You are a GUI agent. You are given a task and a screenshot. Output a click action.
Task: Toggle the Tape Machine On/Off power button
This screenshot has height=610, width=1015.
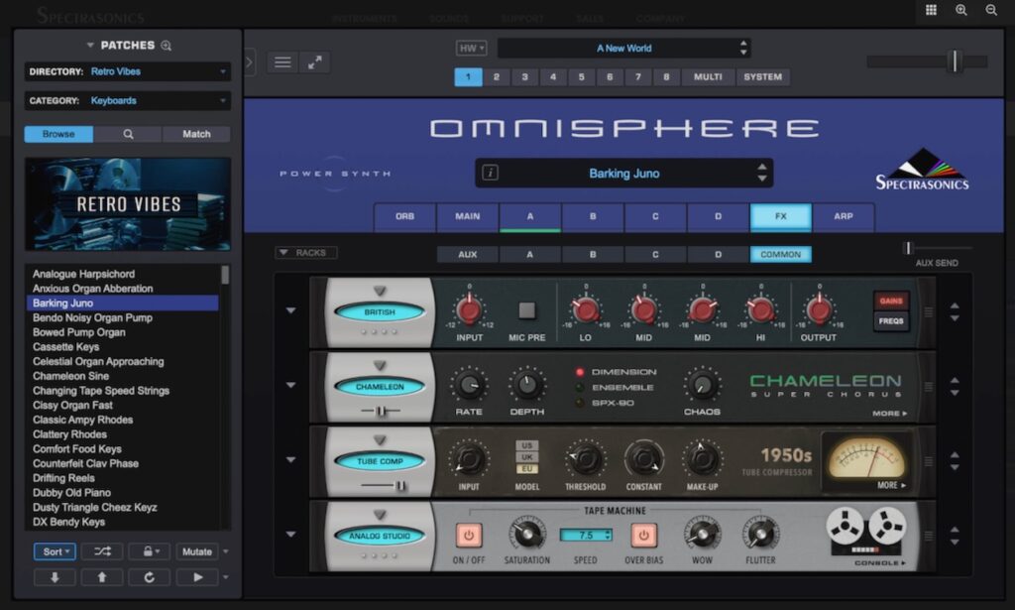pyautogui.click(x=469, y=536)
